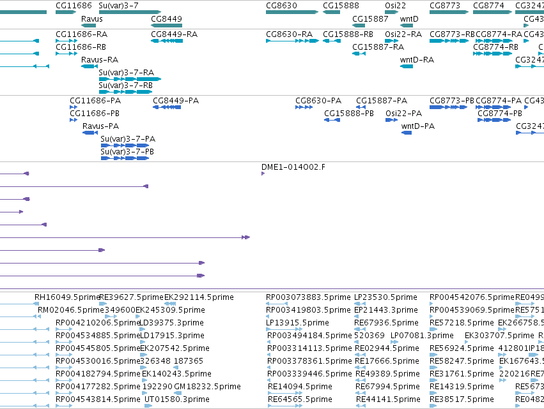This screenshot has width=544, height=409.
Task: Select the LD39375.3prime EST feature
Action: tap(143, 329)
